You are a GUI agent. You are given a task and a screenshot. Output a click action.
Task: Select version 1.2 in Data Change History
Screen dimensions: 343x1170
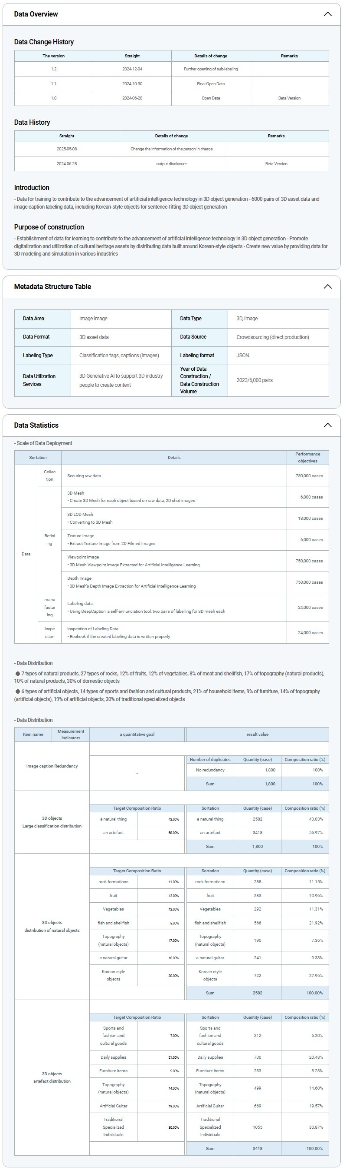point(53,69)
